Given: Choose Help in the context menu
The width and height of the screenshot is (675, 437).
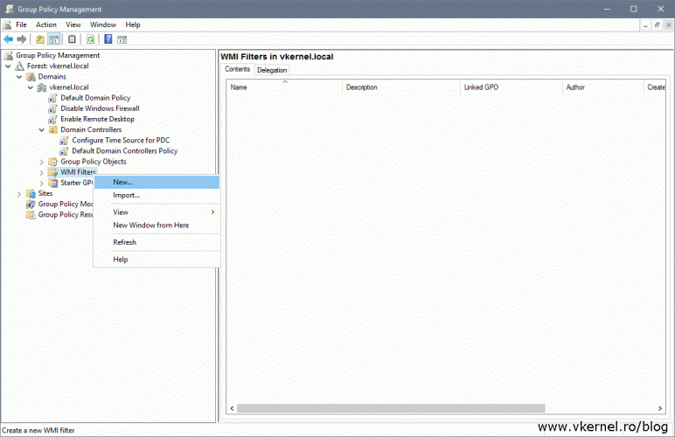Looking at the screenshot, I should 157,260.
